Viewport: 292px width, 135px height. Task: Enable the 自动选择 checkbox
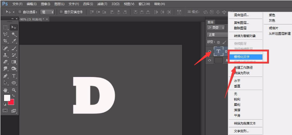[x=20, y=12]
